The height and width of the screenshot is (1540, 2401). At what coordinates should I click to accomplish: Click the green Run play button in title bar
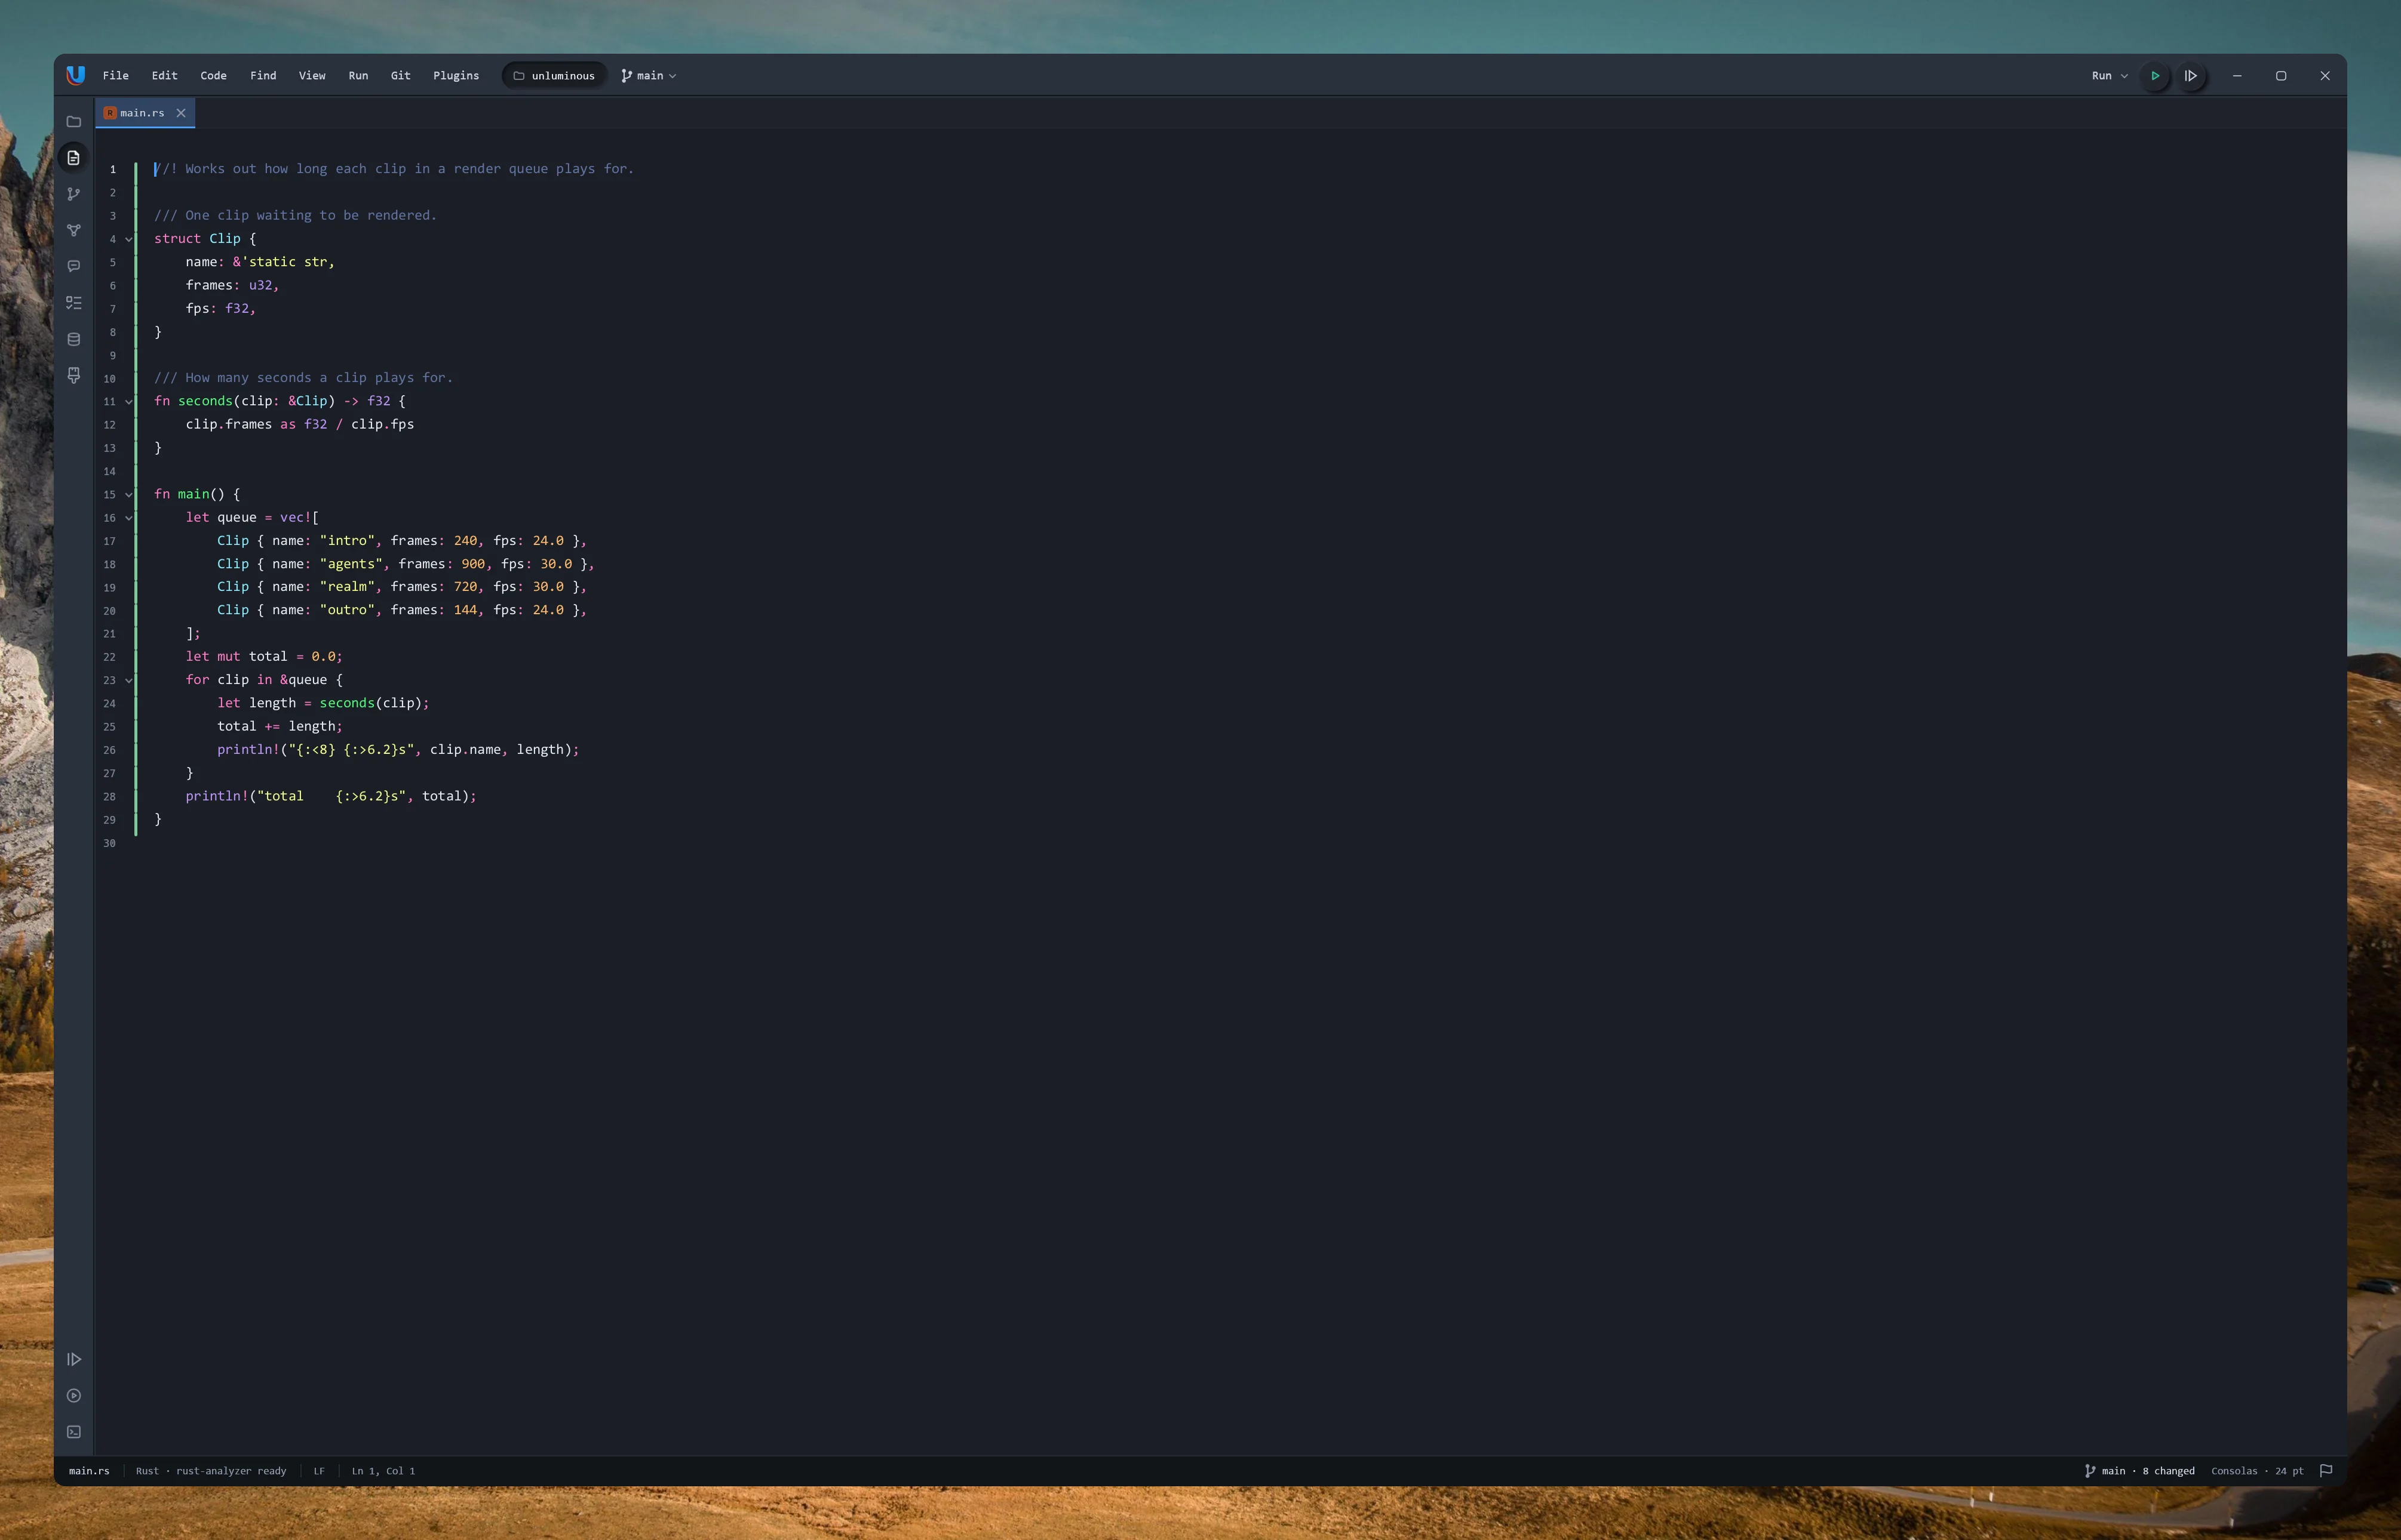[x=2155, y=76]
